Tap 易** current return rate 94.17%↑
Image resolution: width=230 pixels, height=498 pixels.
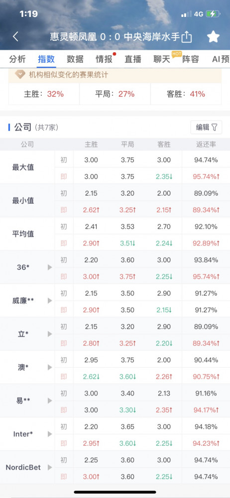coord(206,410)
